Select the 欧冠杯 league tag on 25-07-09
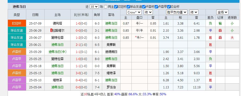The height and width of the screenshot is (96, 241). pyautogui.click(x=17, y=23)
